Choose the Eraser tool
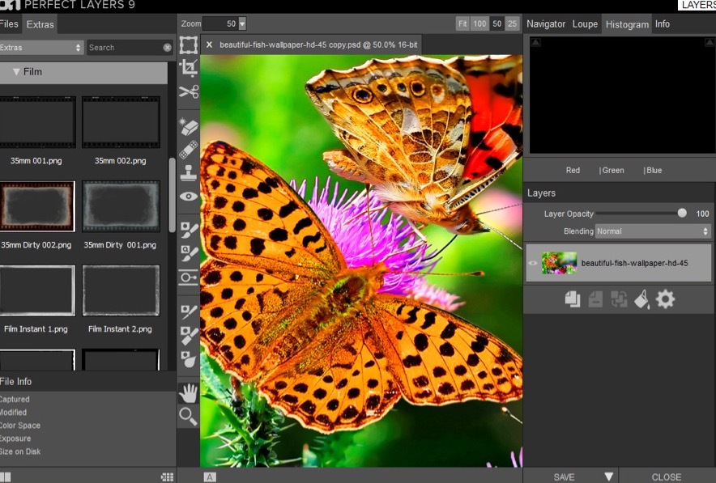Viewport: 716px width, 483px height. (189, 127)
